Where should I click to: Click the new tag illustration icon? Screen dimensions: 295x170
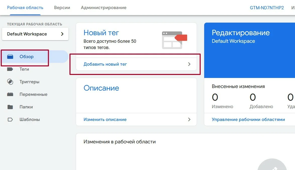coord(174,40)
